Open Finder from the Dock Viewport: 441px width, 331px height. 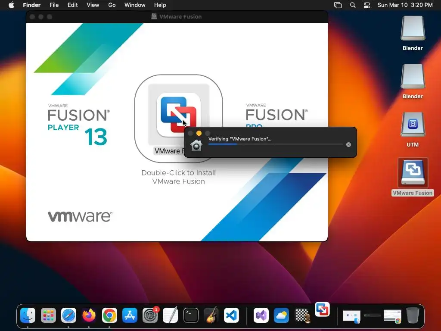click(28, 315)
